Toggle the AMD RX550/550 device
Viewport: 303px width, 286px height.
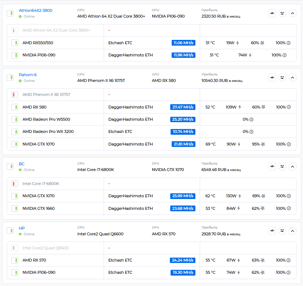15,43
